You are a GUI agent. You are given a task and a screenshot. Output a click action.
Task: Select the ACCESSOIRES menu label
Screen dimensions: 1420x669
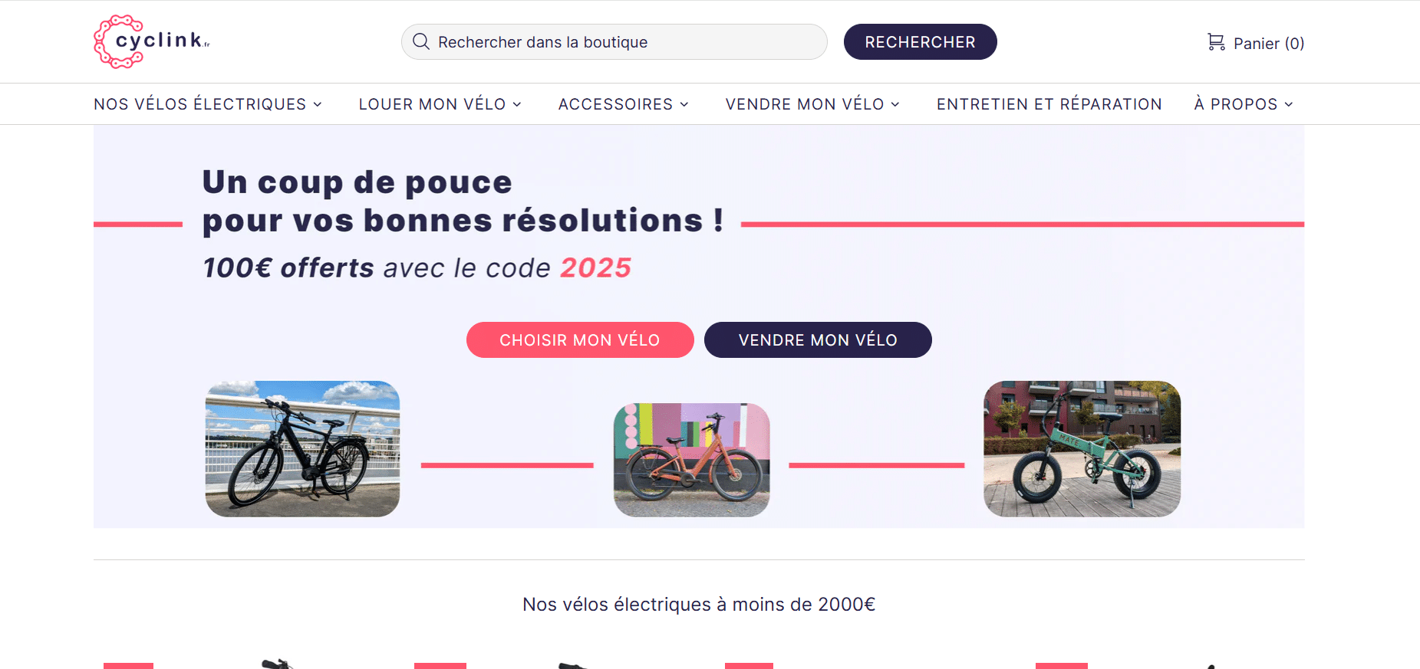click(615, 104)
